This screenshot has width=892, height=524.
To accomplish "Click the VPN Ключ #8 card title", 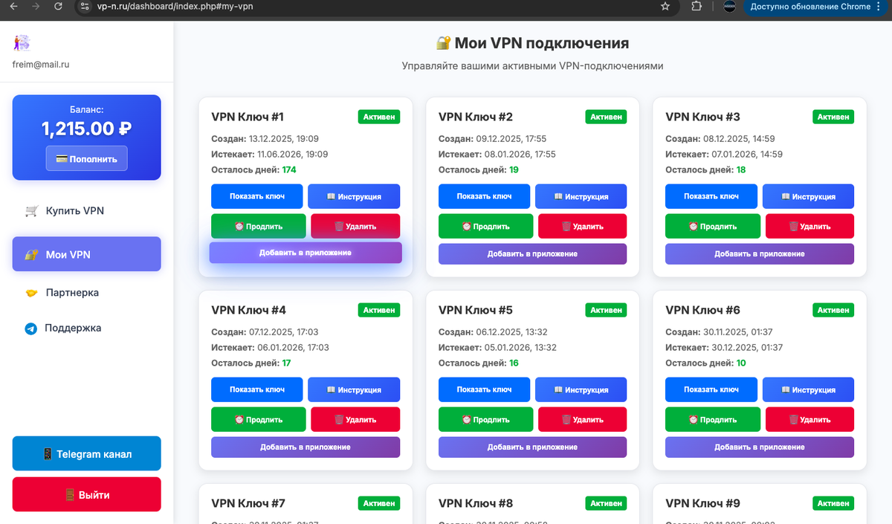I will [x=476, y=503].
